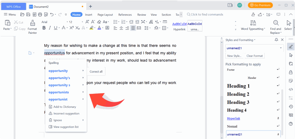The width and height of the screenshot is (295, 139).
Task: Open file with the folder icon
Action: 22,14
